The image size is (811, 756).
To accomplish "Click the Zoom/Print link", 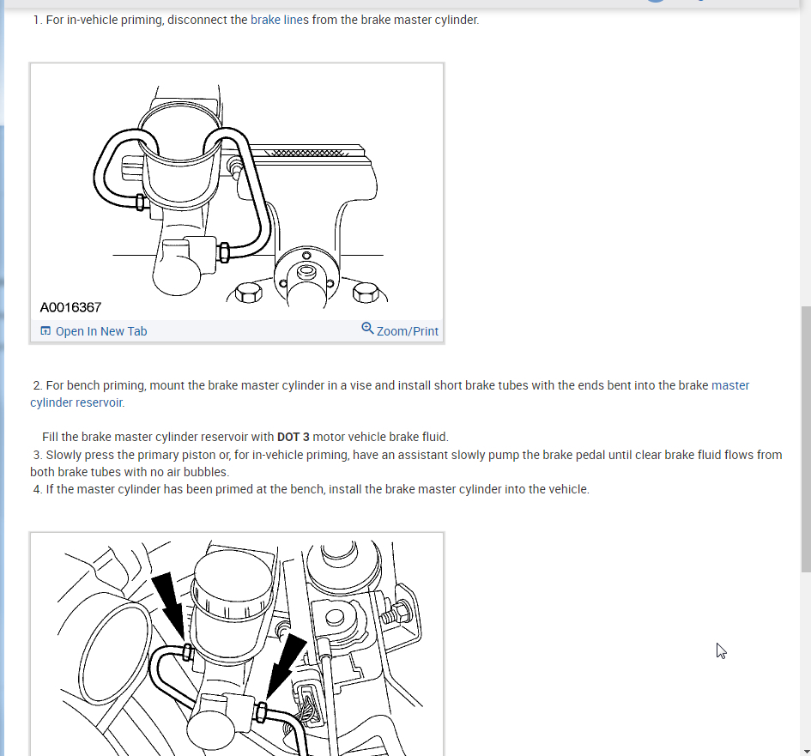I will click(407, 331).
